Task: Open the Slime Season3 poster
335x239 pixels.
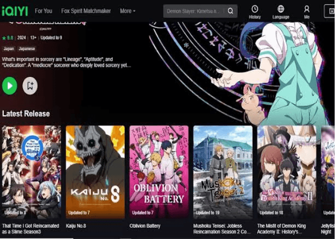Action: point(32,172)
